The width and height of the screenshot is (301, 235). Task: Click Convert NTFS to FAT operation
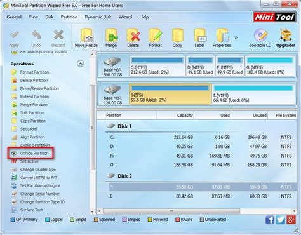(x=39, y=178)
